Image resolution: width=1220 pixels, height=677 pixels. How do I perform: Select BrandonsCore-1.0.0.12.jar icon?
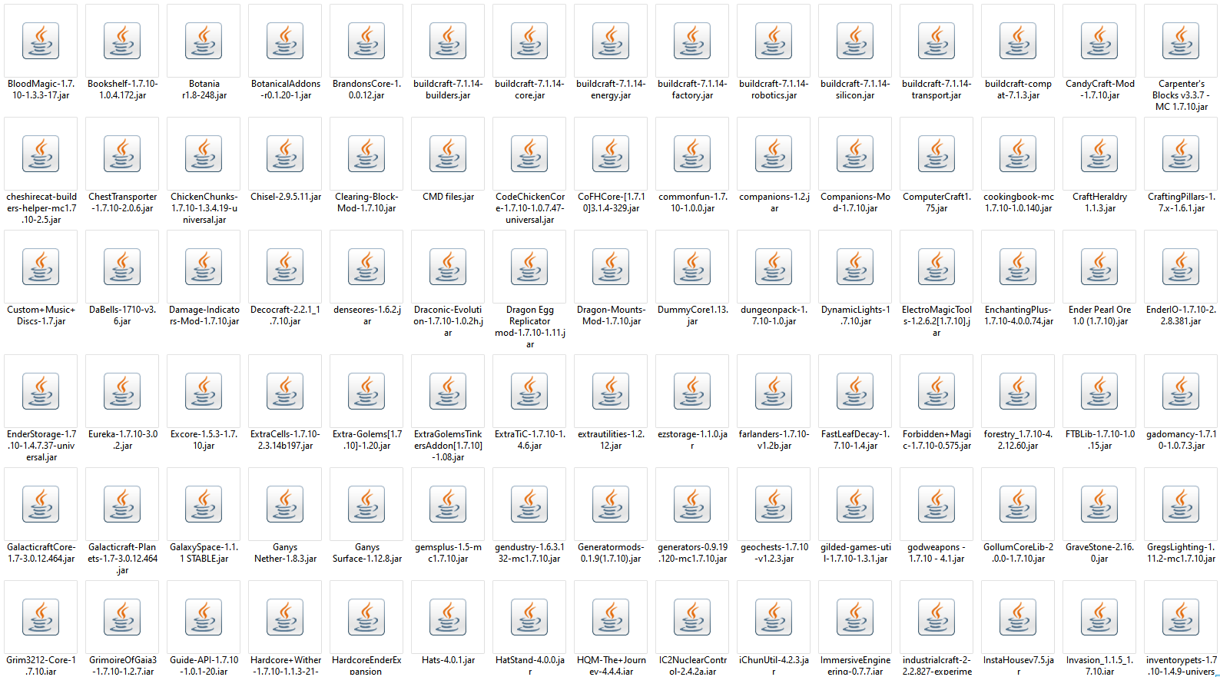pyautogui.click(x=366, y=41)
